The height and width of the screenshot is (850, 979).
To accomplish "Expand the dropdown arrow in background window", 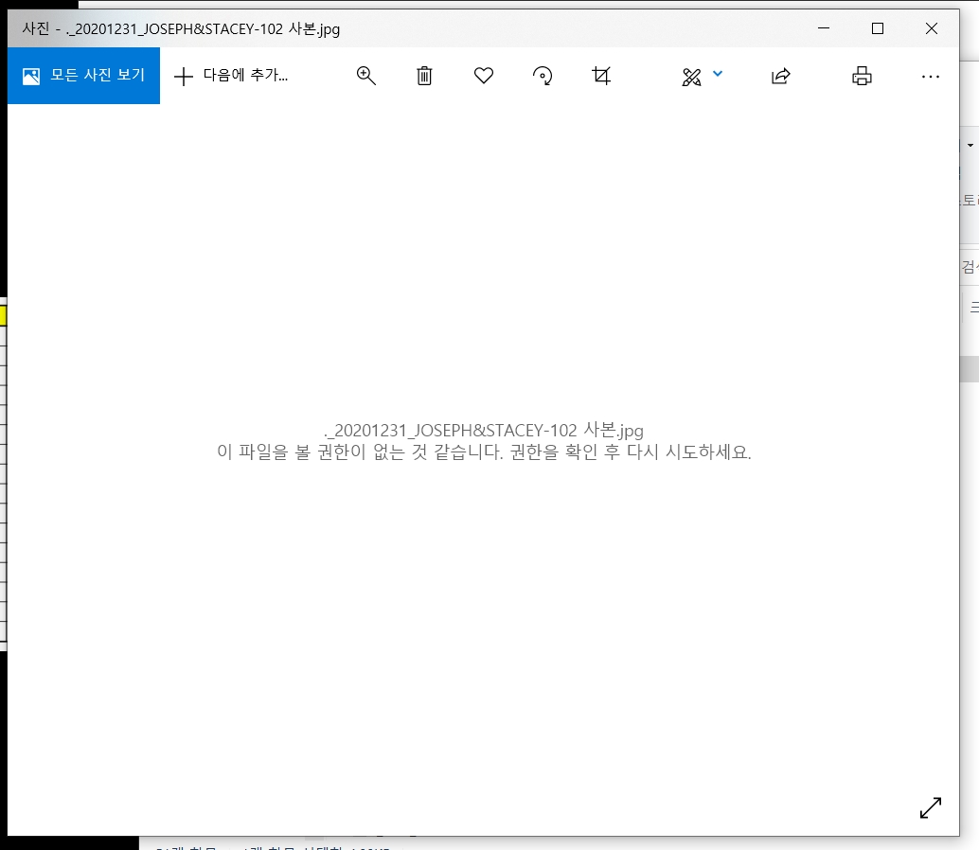I will [970, 146].
